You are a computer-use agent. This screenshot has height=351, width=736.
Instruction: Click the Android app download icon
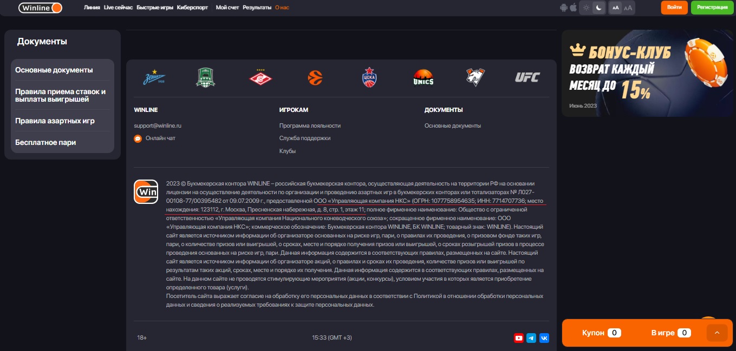[x=564, y=8]
